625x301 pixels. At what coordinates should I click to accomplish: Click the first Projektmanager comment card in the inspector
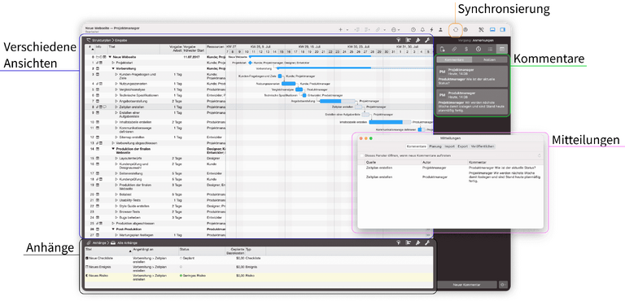(x=472, y=76)
